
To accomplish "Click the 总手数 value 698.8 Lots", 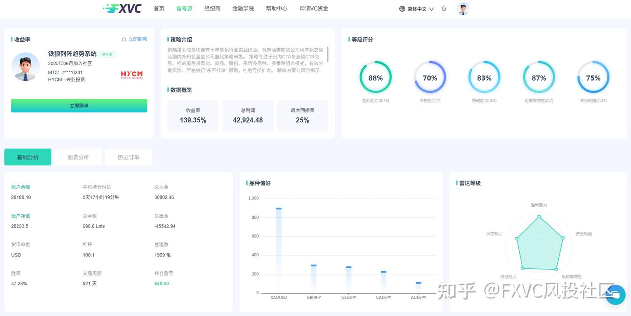I will [x=94, y=226].
